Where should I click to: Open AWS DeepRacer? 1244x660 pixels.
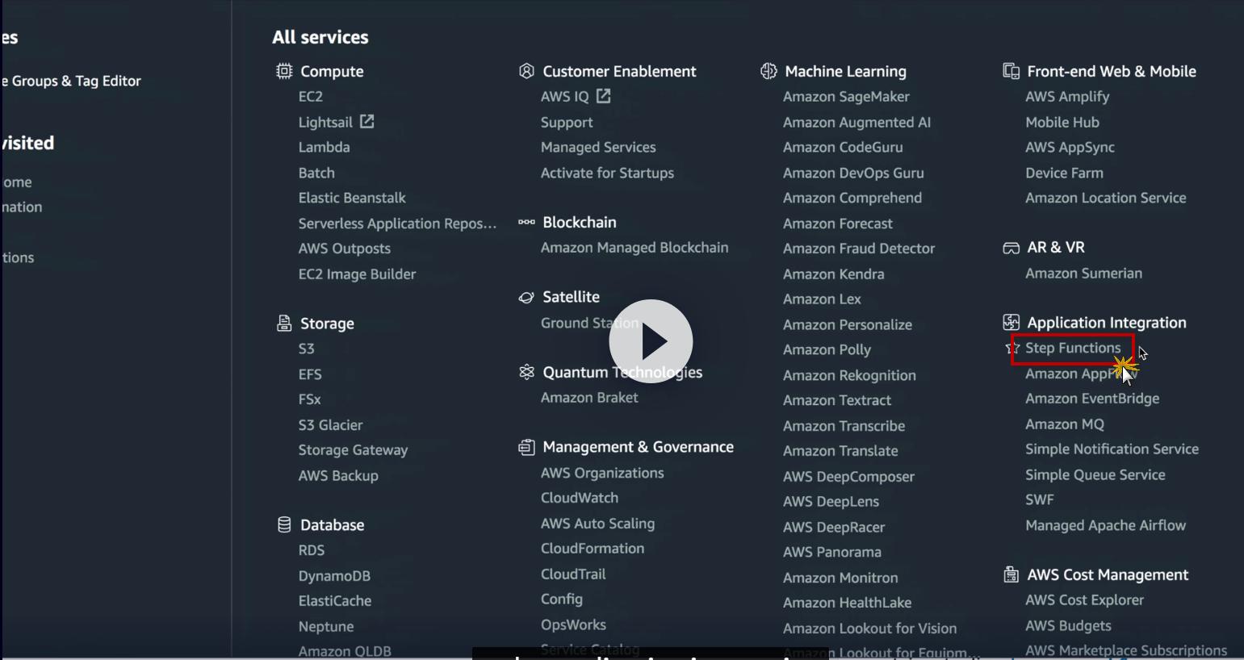click(834, 528)
